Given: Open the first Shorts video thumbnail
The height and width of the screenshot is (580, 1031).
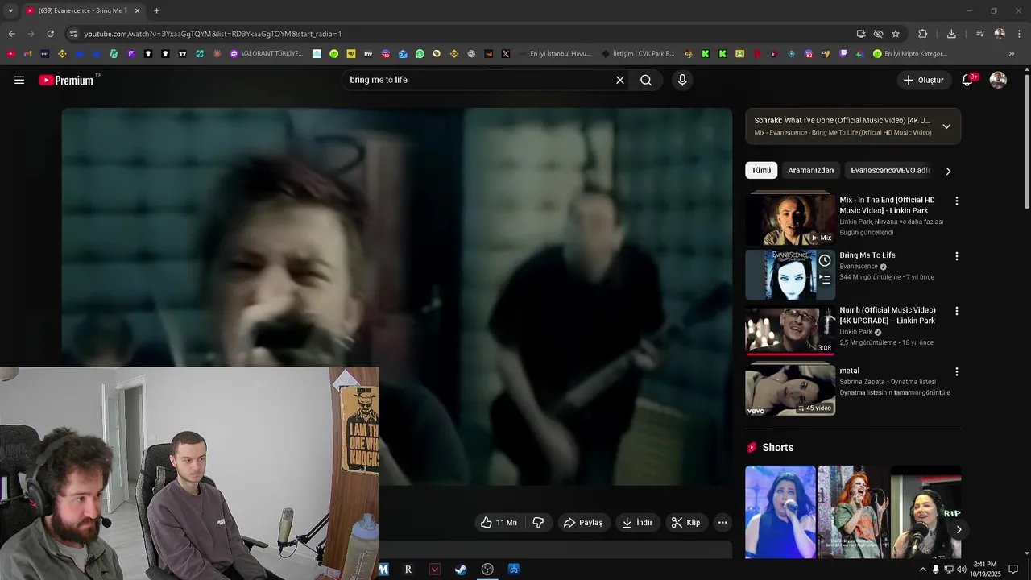Looking at the screenshot, I should point(780,512).
